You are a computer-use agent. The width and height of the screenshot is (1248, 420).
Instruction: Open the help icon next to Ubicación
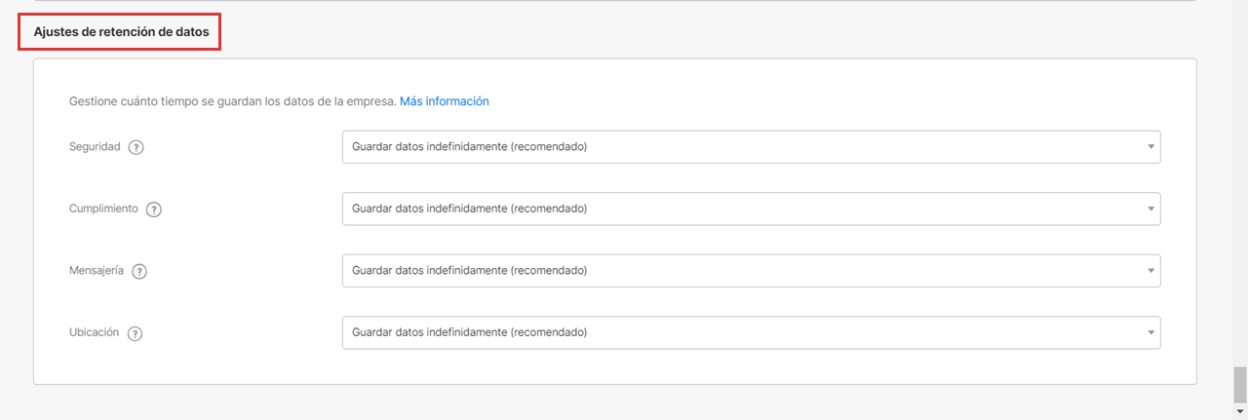pos(136,333)
